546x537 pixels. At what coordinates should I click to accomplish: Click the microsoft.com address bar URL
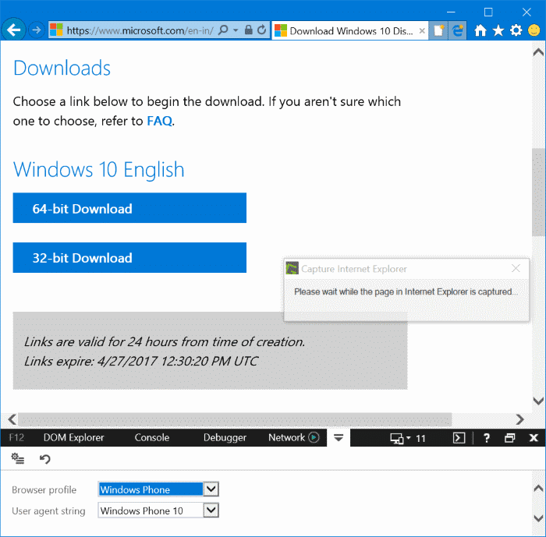(x=140, y=30)
